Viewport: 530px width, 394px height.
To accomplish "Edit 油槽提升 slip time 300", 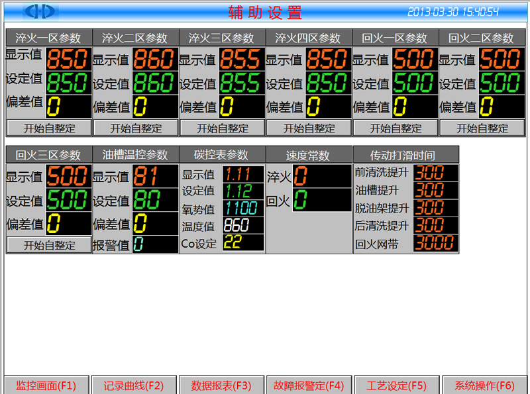I will pyautogui.click(x=436, y=190).
